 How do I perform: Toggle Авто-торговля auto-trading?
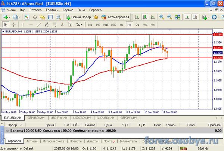click(115, 17)
